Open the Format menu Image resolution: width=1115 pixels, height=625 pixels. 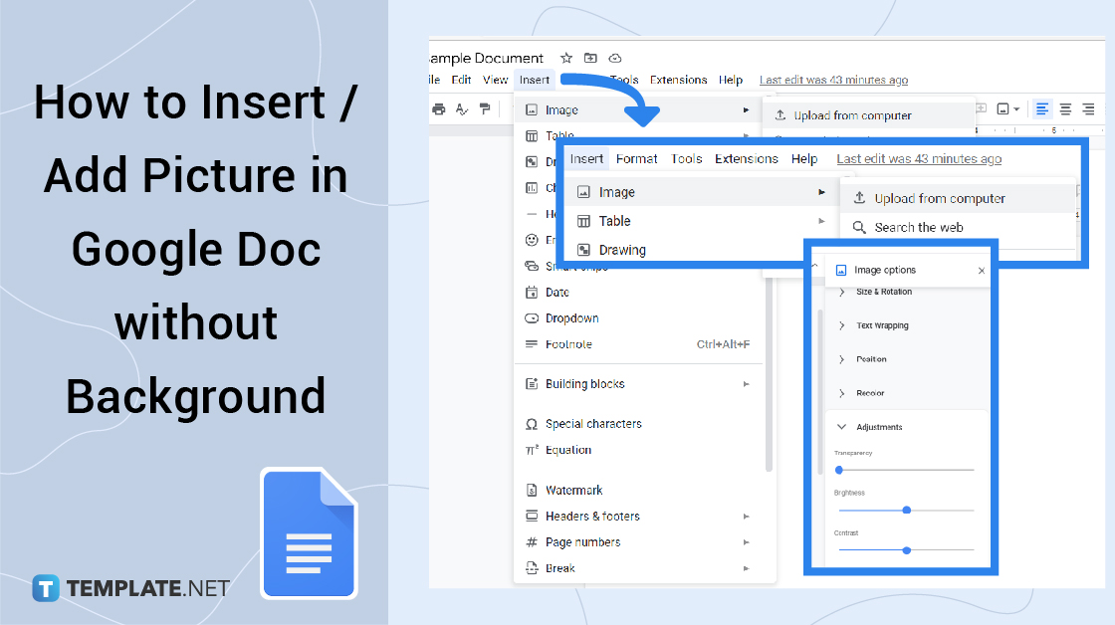[x=636, y=159]
